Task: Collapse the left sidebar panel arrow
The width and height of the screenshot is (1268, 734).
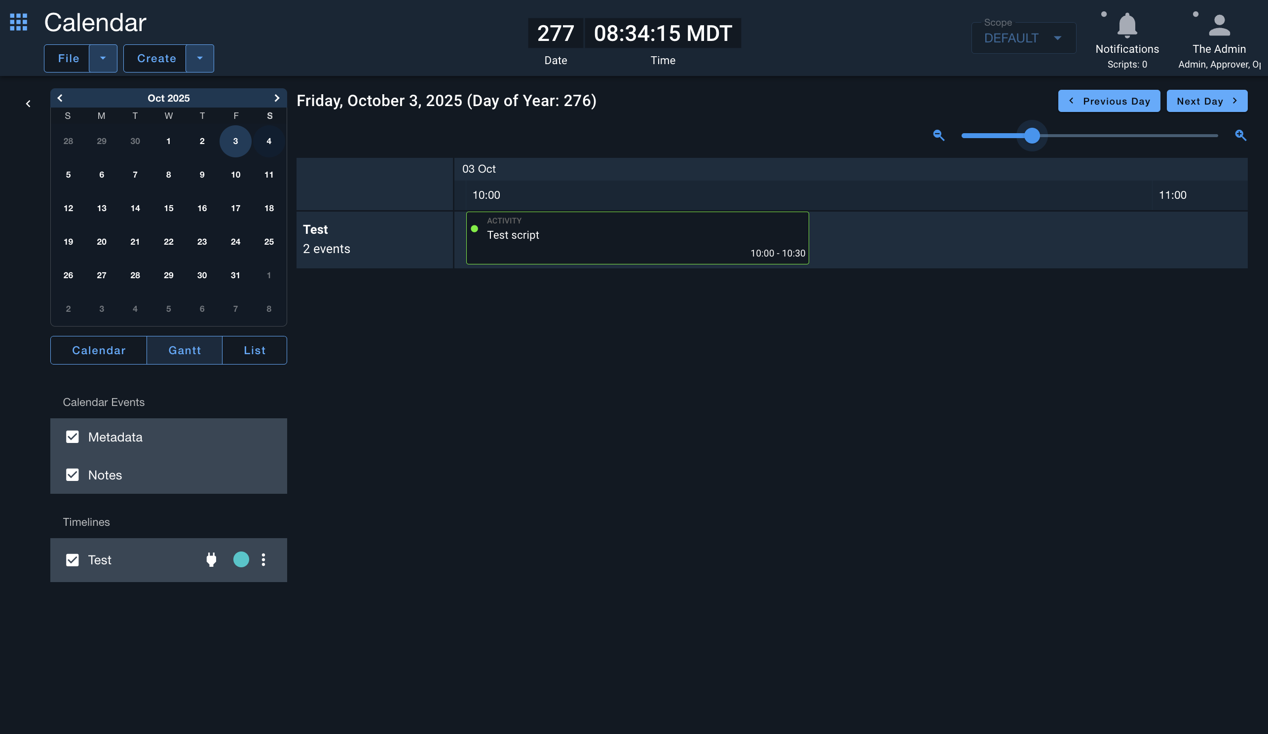Action: pos(28,104)
